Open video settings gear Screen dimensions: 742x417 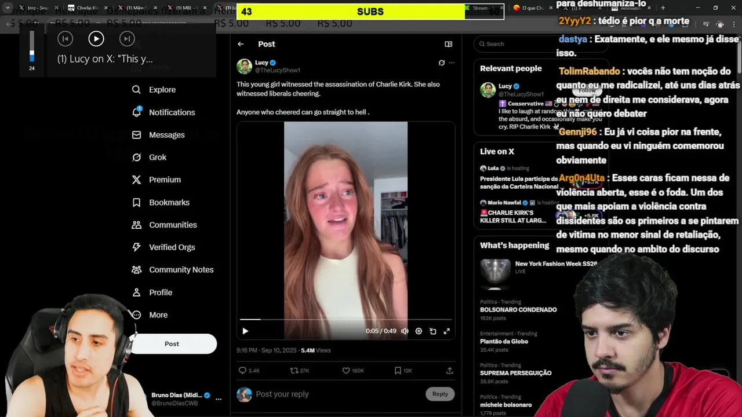pyautogui.click(x=419, y=331)
